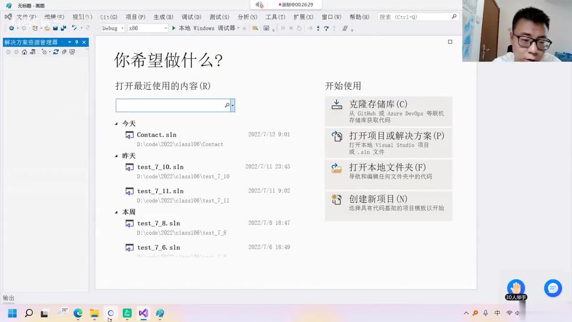Open the recent items search dropdown arrow
This screenshot has width=572, height=322.
pos(232,106)
